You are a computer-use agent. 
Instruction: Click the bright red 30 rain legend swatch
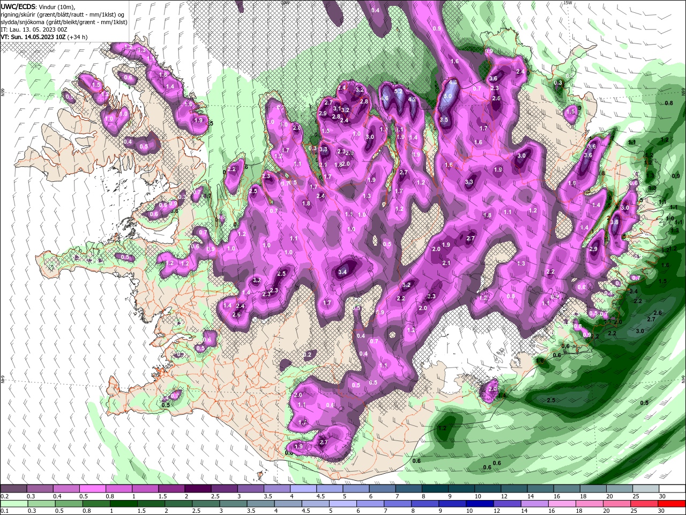pyautogui.click(x=672, y=504)
